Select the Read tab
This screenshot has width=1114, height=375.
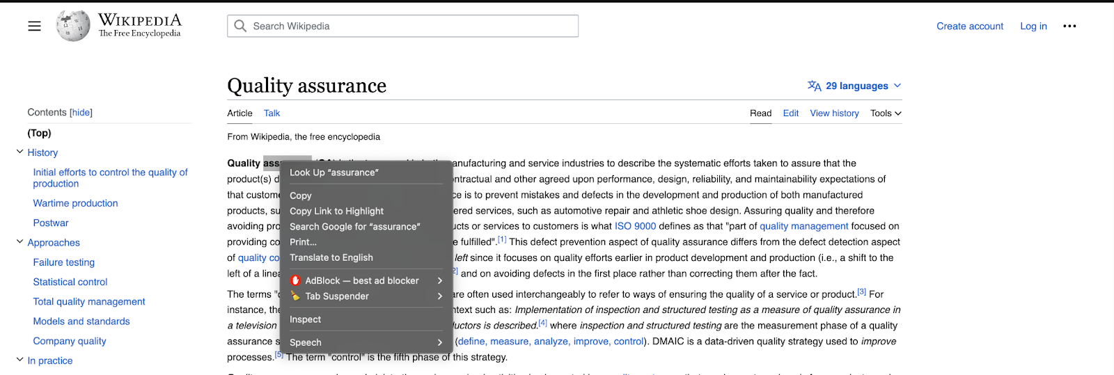click(x=760, y=113)
